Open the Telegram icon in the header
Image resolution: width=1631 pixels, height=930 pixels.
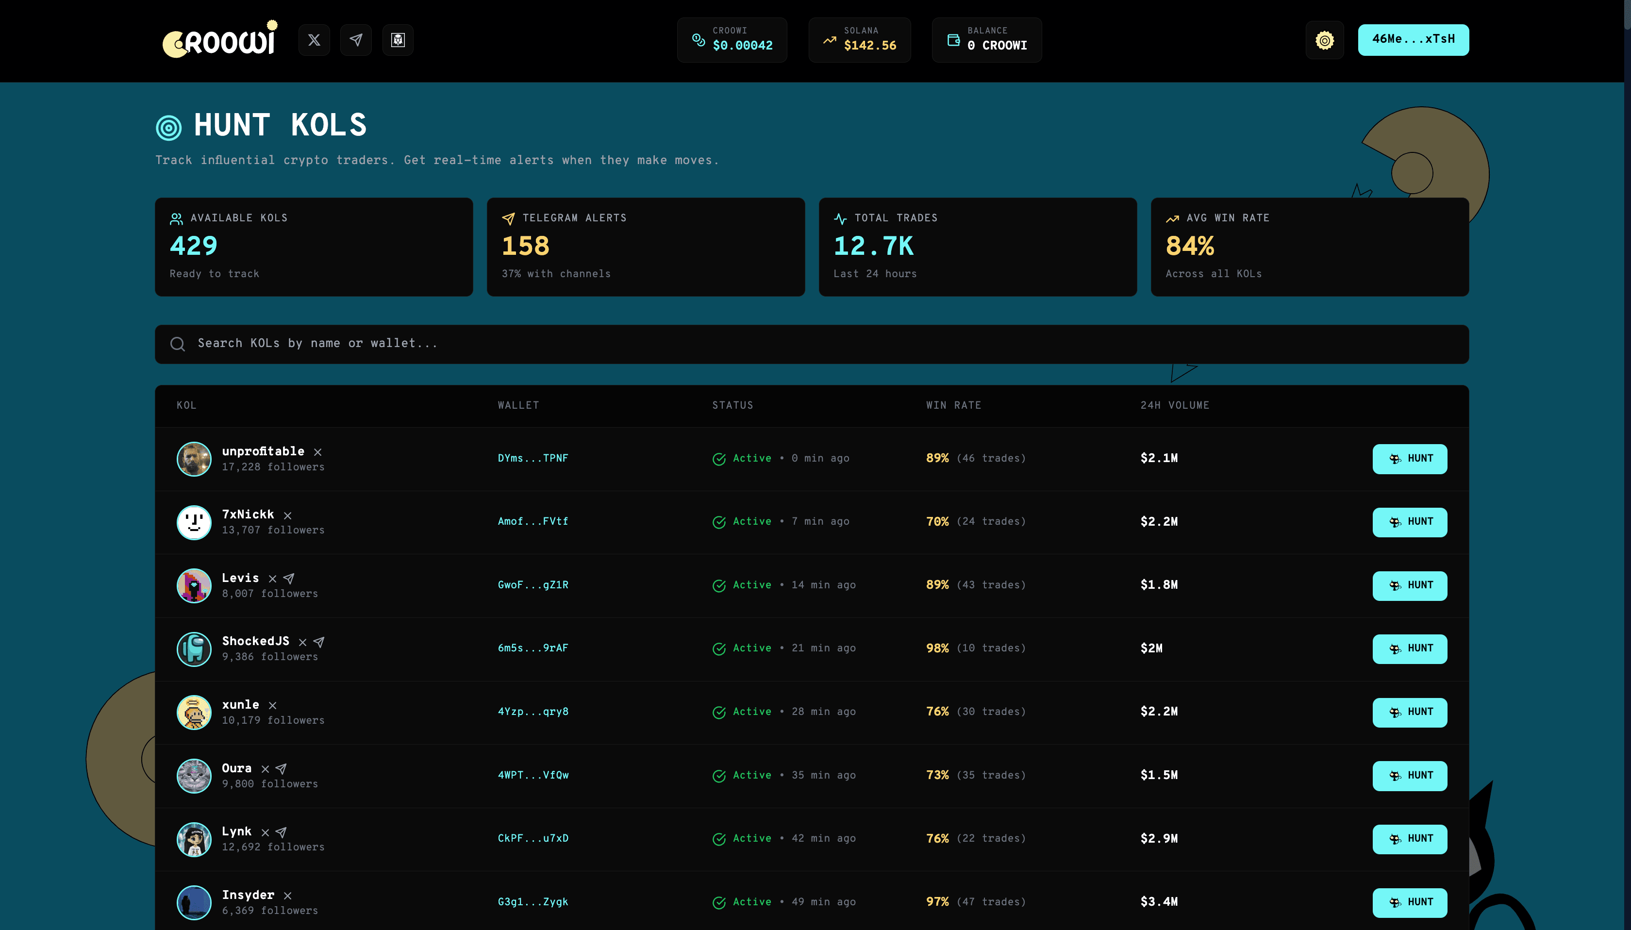click(356, 40)
